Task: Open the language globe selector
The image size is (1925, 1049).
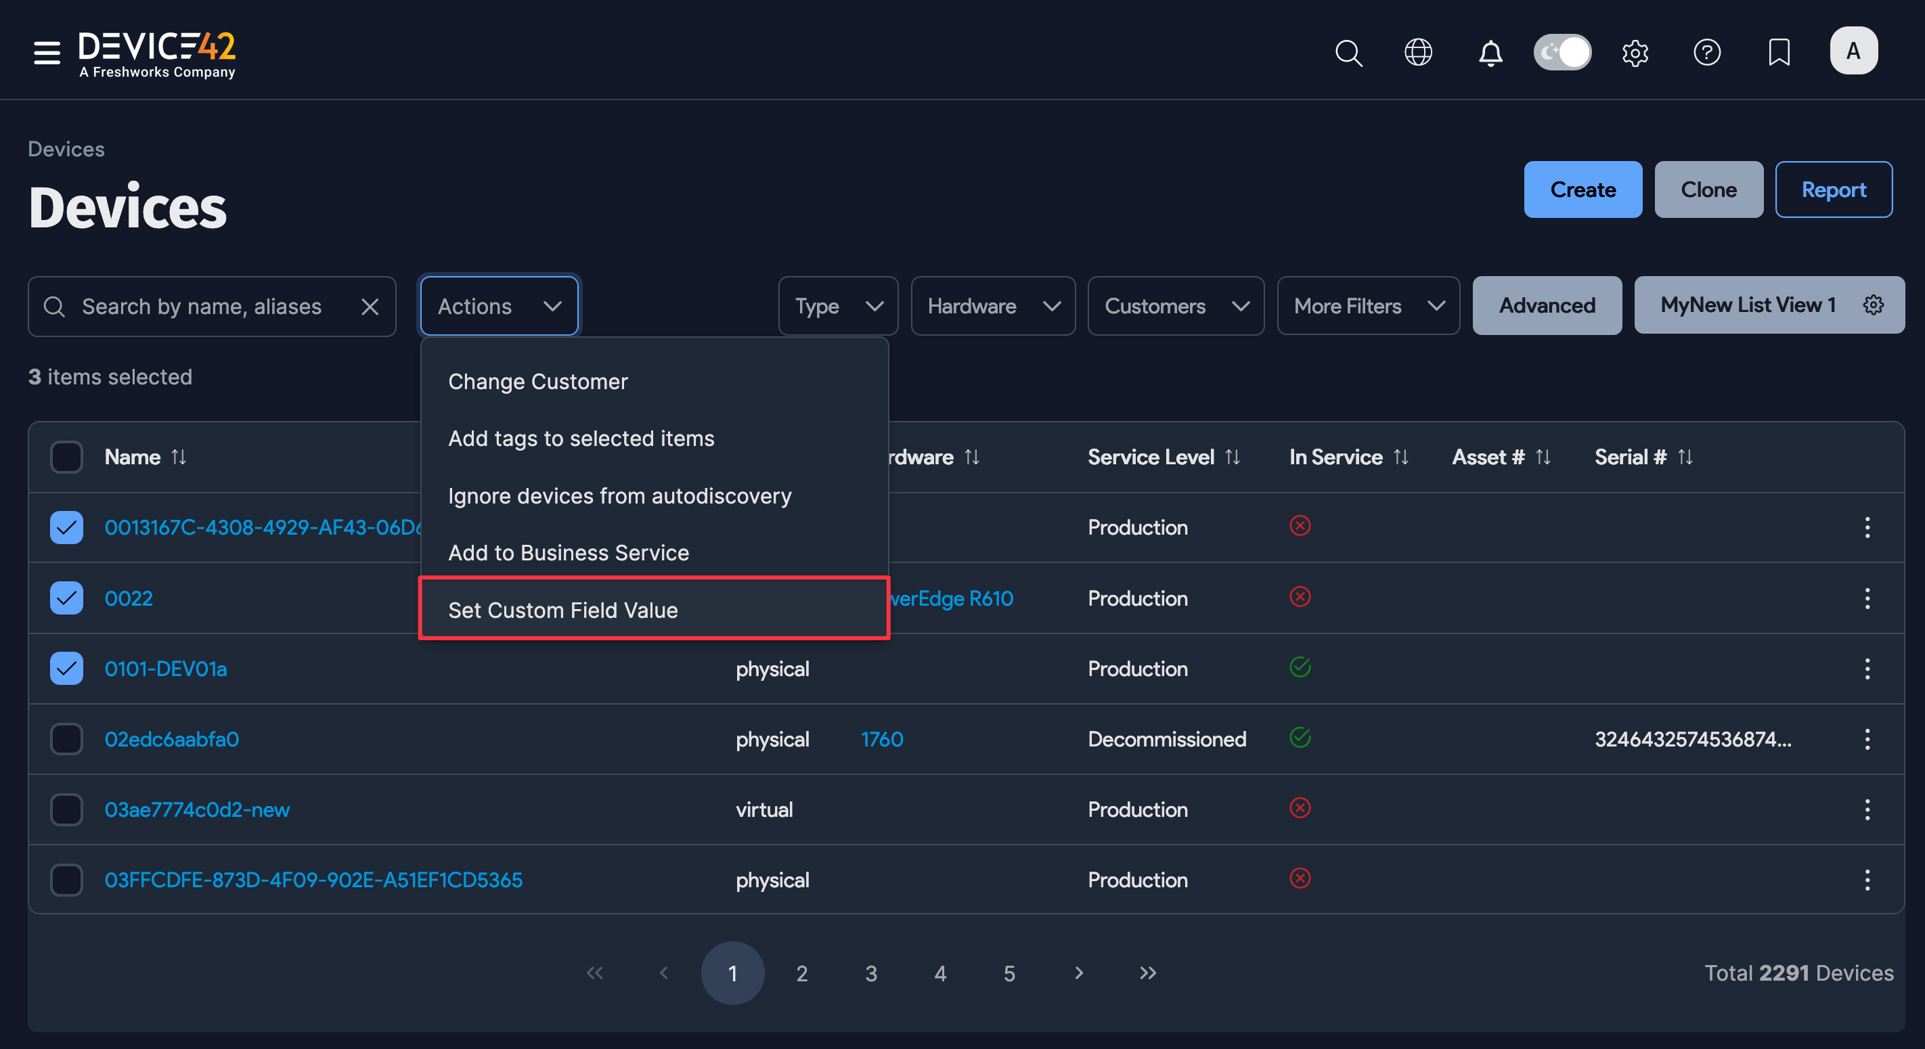Action: click(x=1417, y=52)
